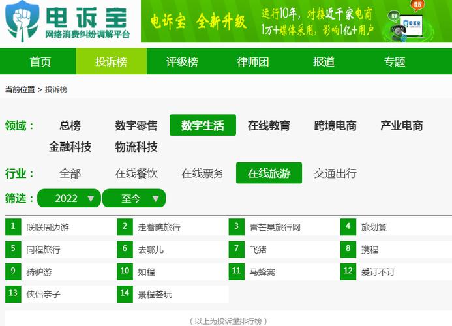Choose the 在线餐饮 industry option

click(136, 173)
